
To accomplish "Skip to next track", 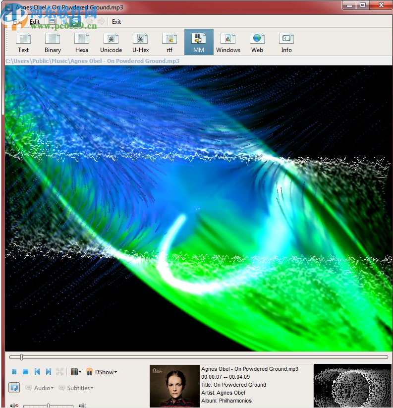I will 49,372.
